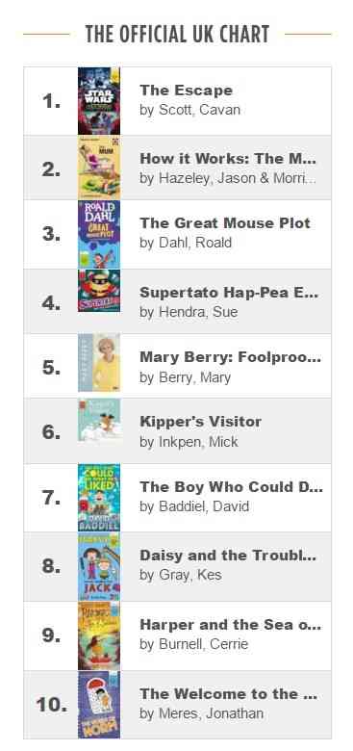Click author Inkpen, Mick
The image size is (353, 751).
(189, 442)
